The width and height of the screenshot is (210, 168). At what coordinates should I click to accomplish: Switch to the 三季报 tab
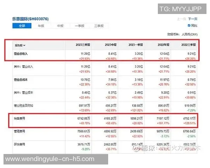tap(99, 26)
